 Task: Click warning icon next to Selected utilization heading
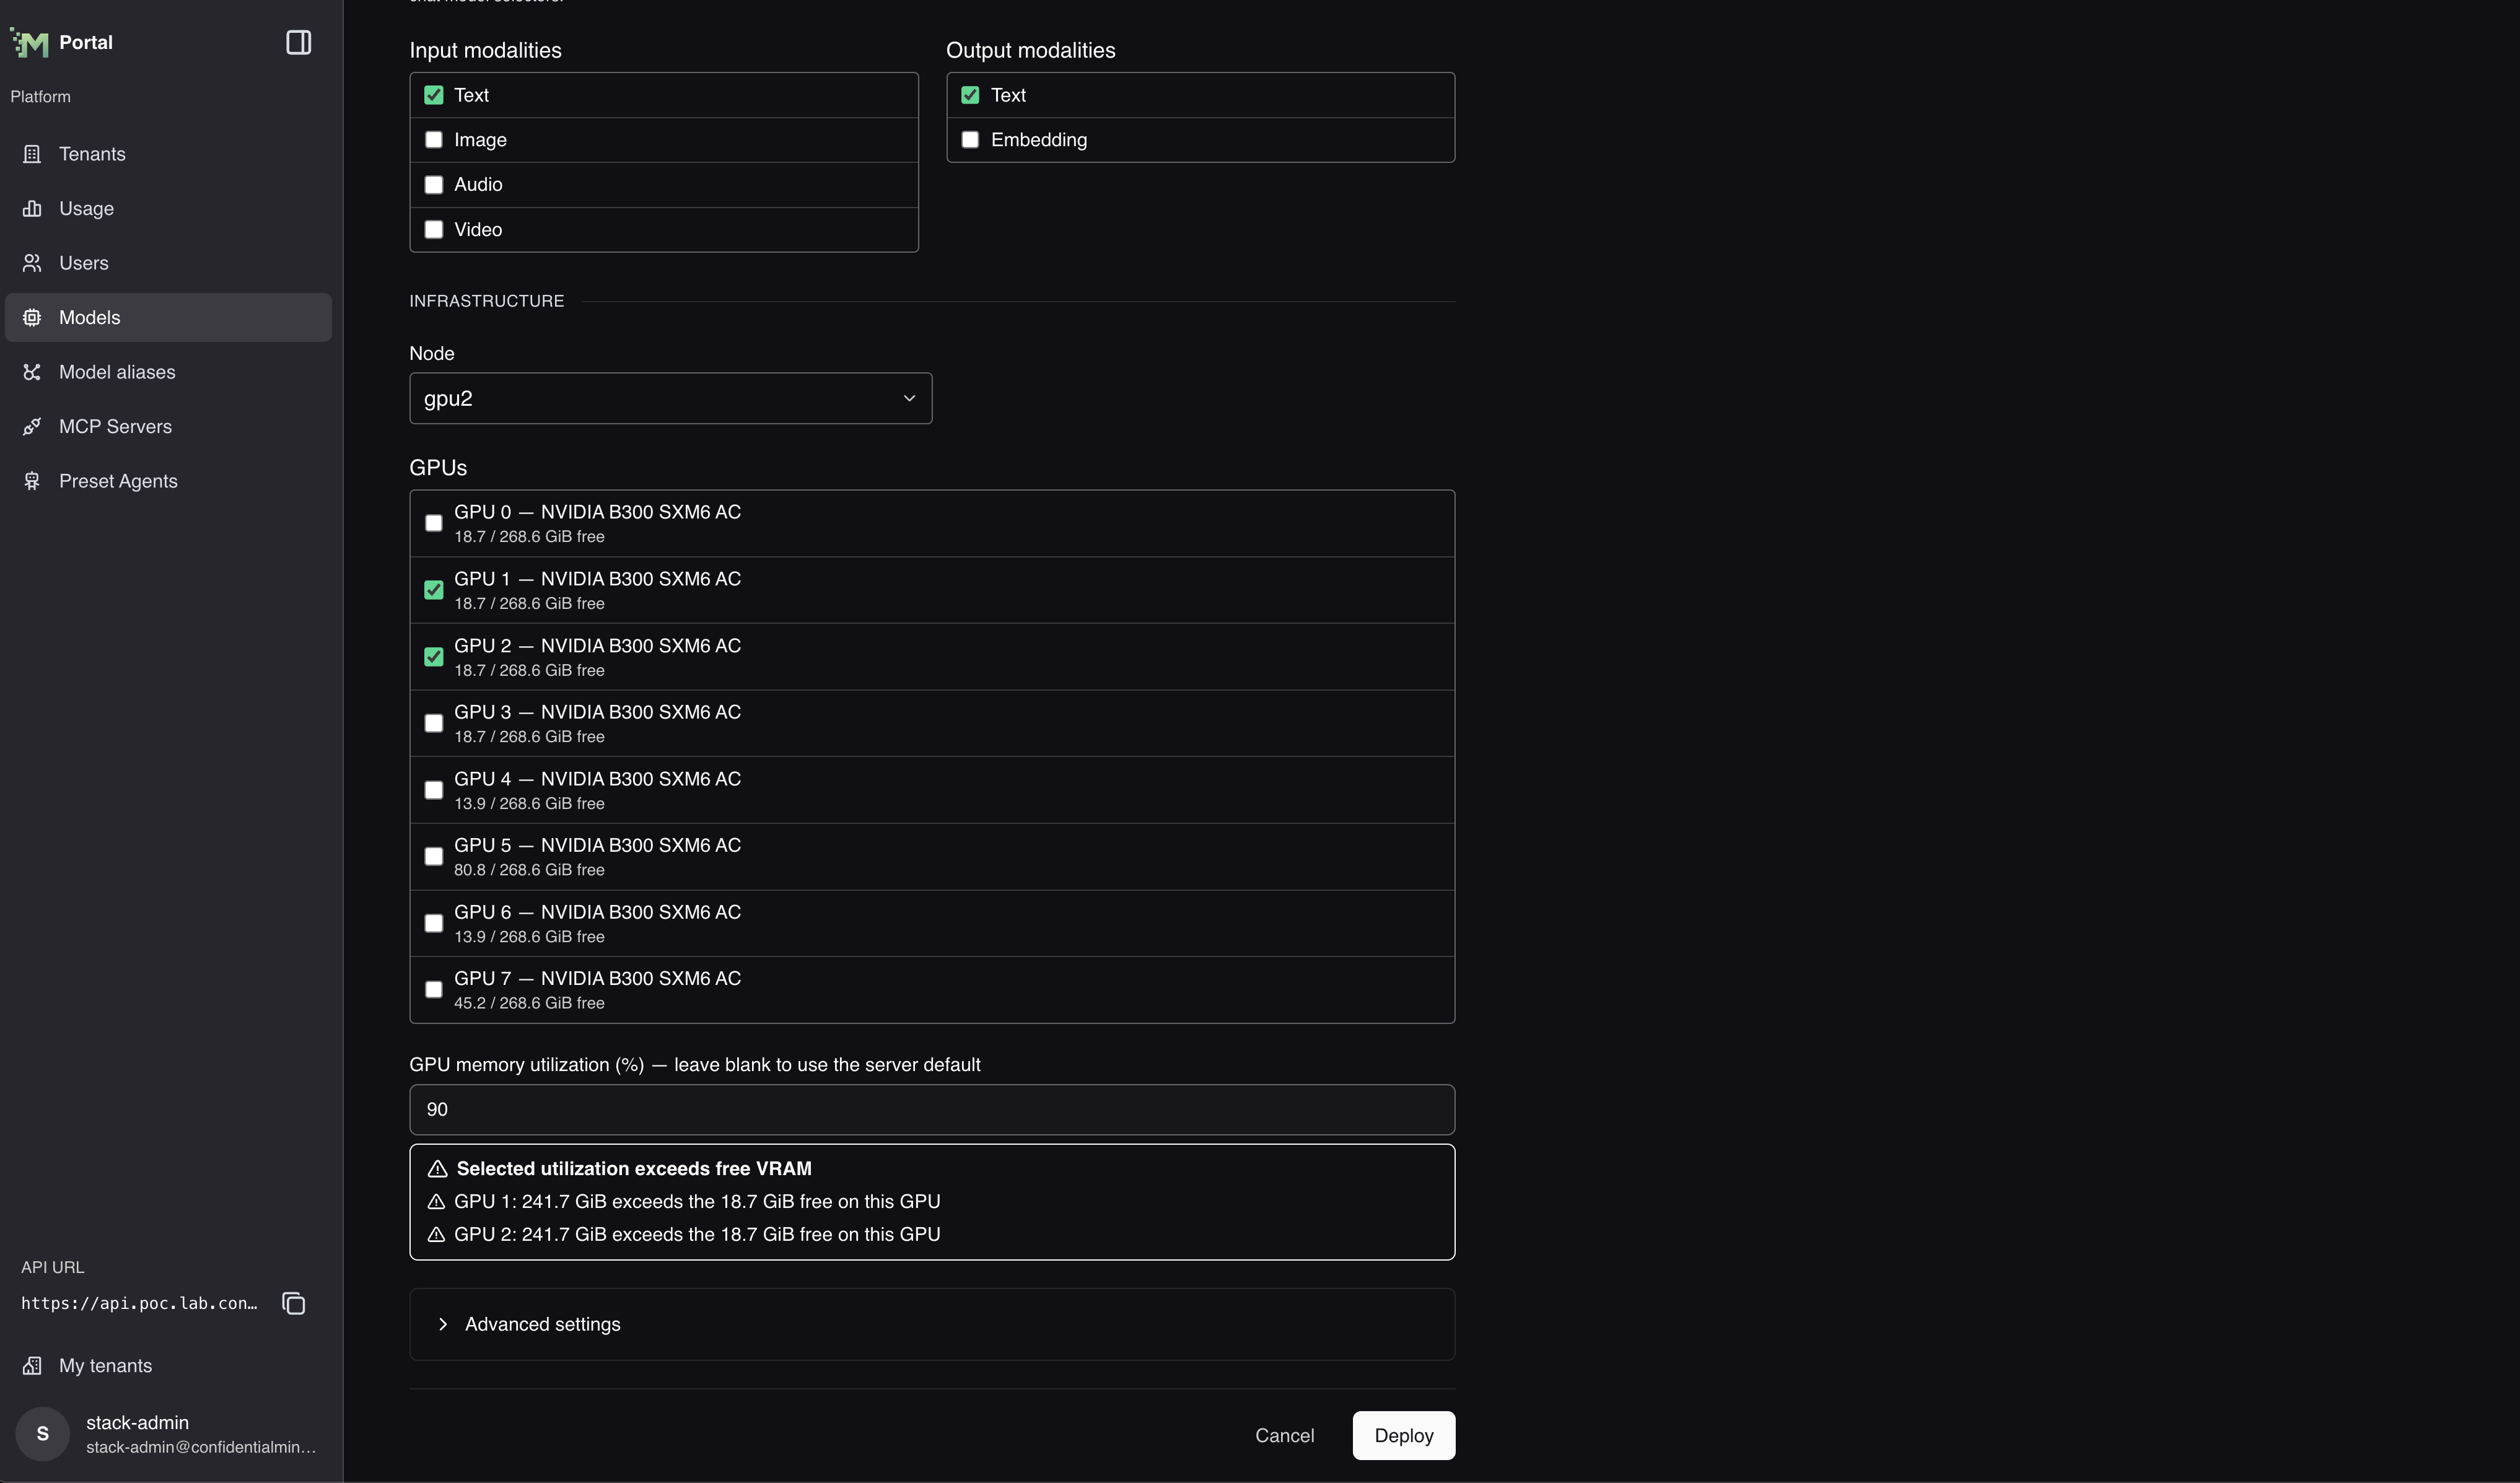[x=437, y=1169]
